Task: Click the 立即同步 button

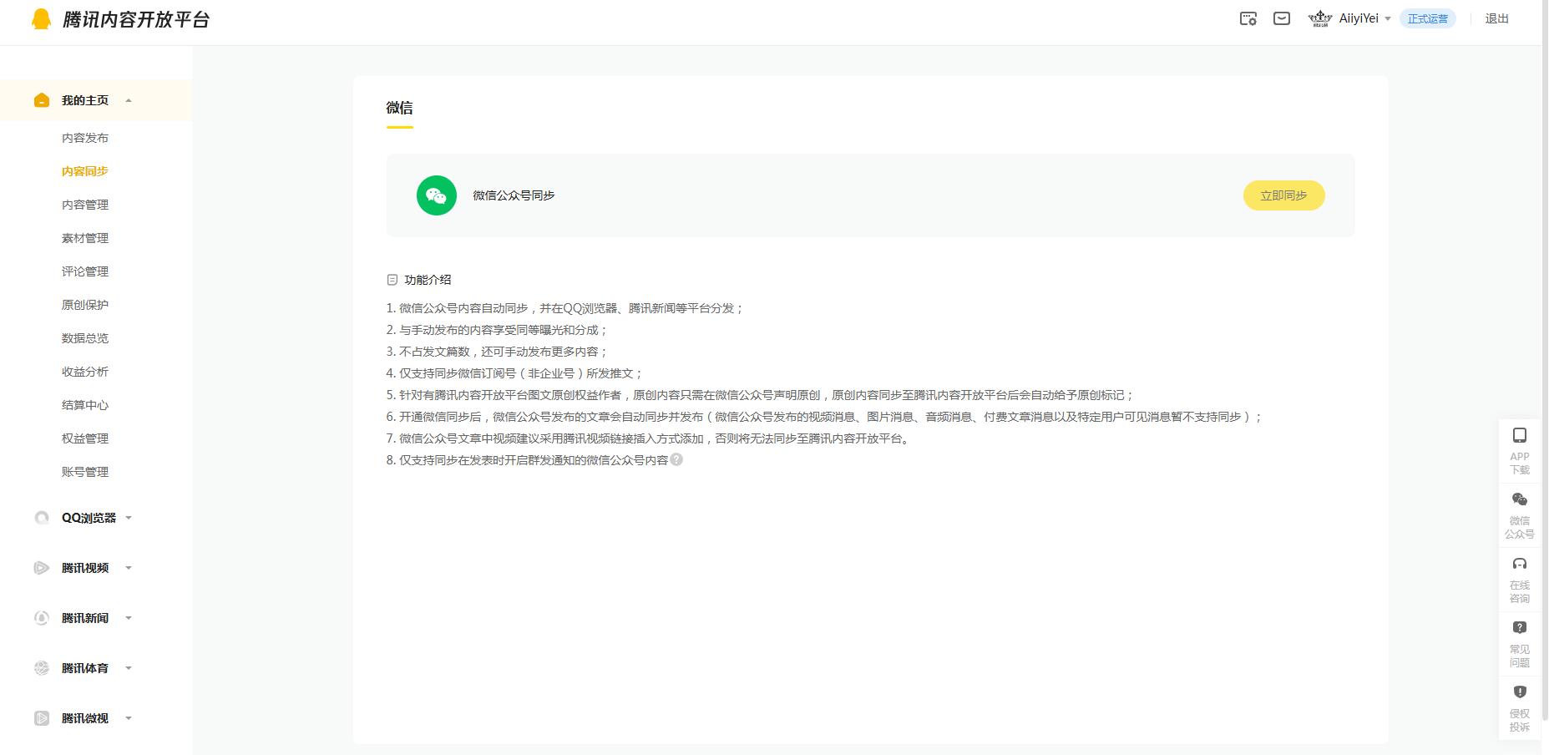Action: click(x=1283, y=195)
